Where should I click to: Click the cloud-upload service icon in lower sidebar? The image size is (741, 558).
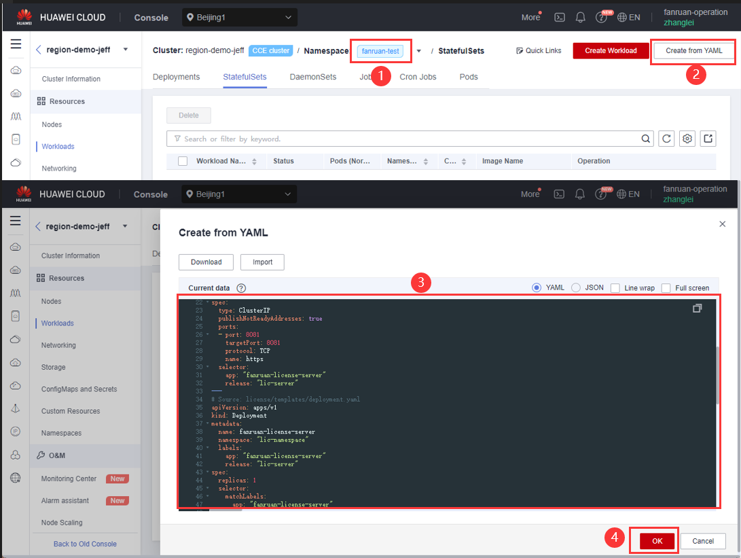point(16,362)
